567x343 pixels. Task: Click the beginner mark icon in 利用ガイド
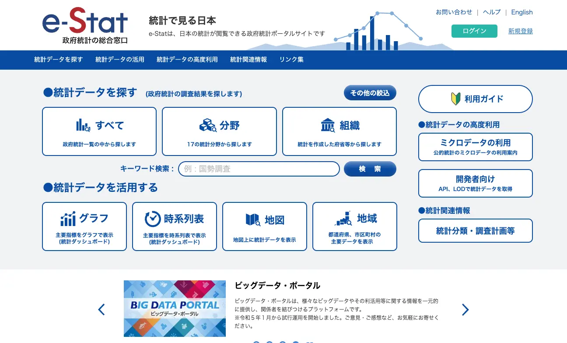tap(455, 99)
